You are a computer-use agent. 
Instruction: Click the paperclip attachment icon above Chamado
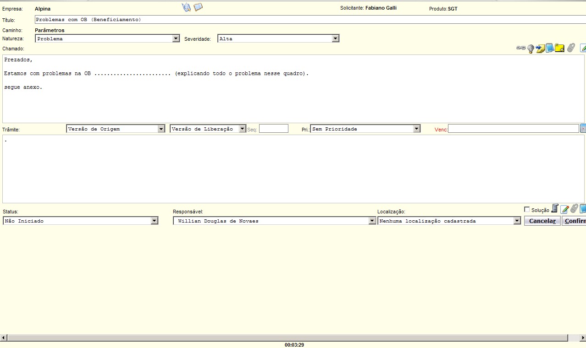571,48
